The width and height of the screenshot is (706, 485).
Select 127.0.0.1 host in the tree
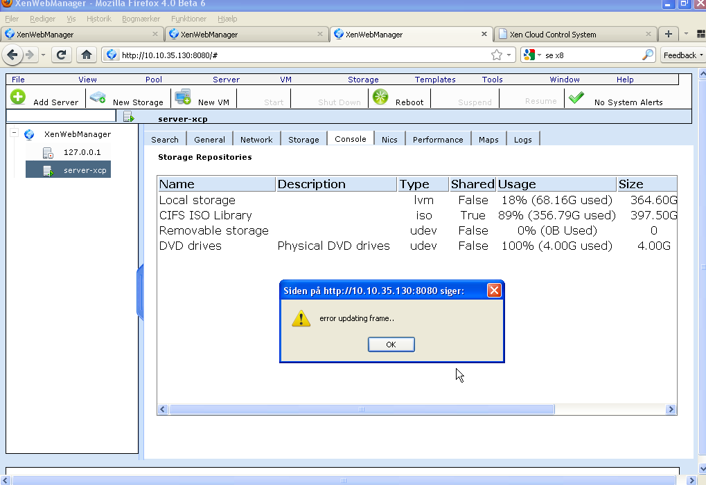[x=82, y=152]
